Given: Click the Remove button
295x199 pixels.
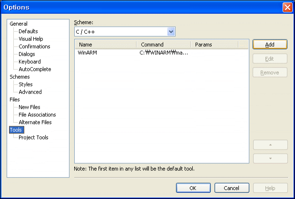Looking at the screenshot, I should click(x=270, y=73).
